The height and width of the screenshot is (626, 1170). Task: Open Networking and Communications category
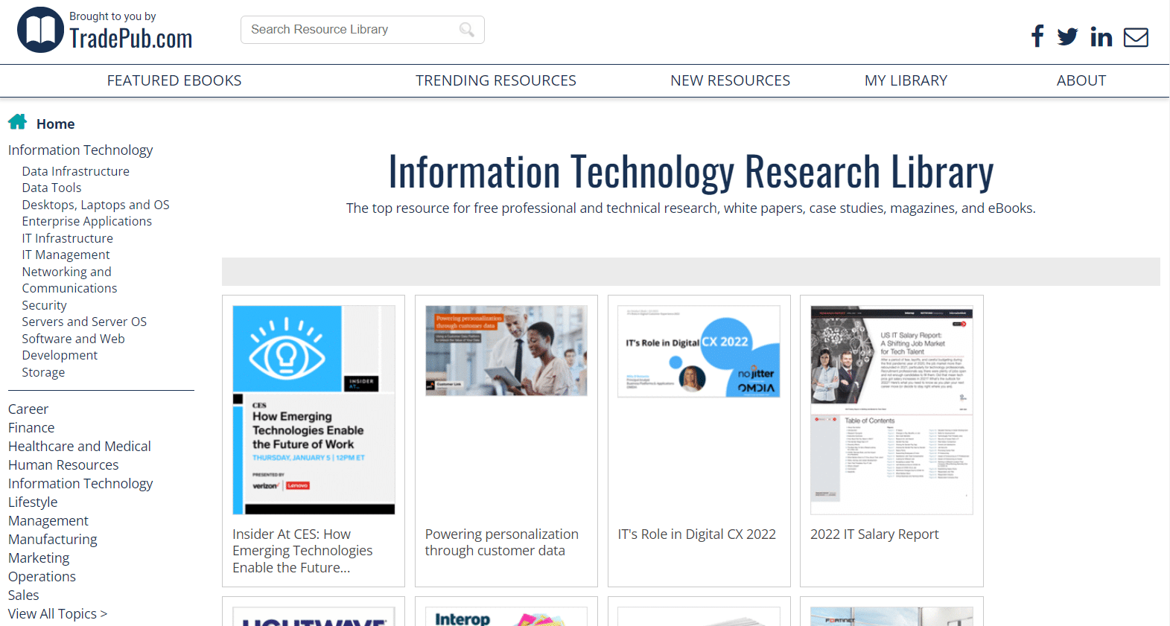point(69,280)
